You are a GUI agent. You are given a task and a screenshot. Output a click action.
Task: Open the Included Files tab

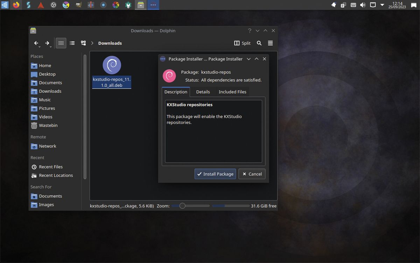pyautogui.click(x=232, y=92)
